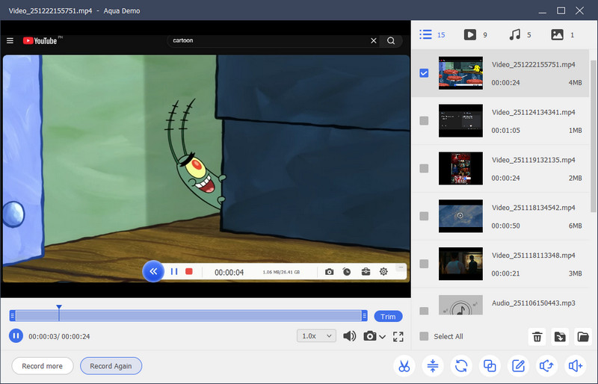Click the YouTube search magnifier icon

[x=391, y=40]
